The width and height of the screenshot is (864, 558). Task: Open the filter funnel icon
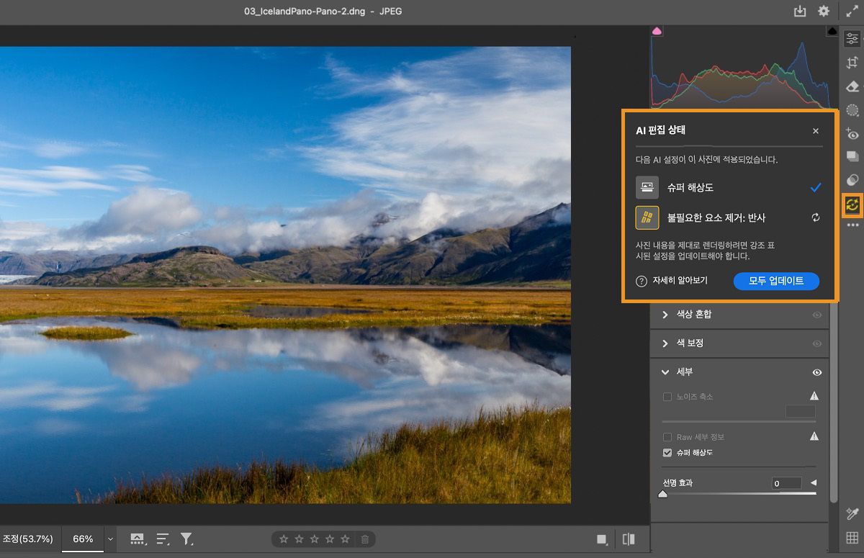[x=186, y=539]
